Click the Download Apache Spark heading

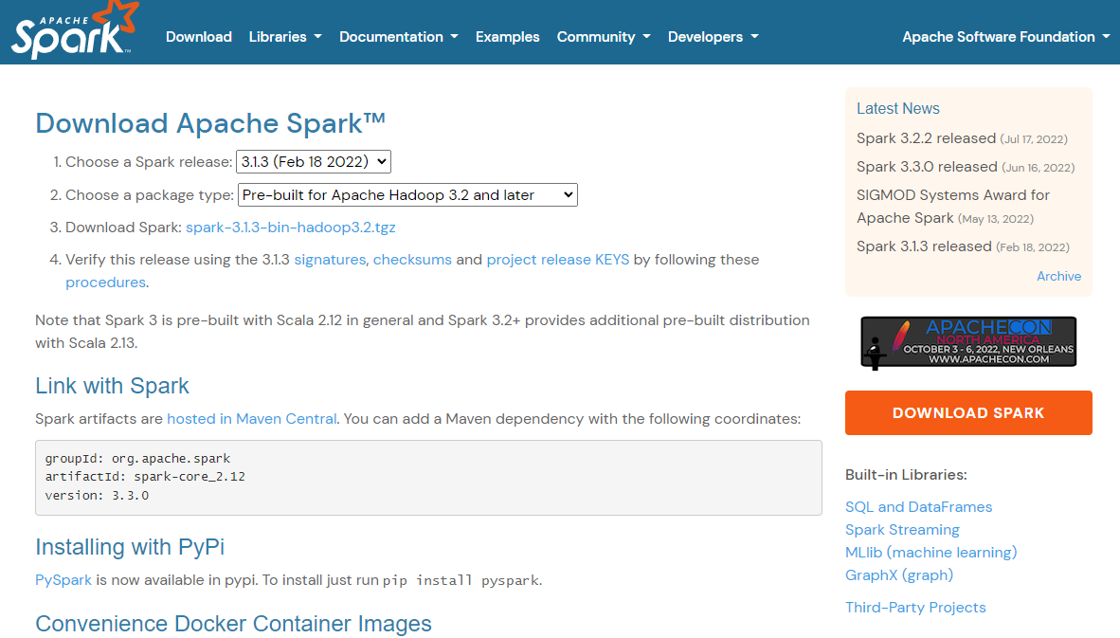[x=210, y=123]
